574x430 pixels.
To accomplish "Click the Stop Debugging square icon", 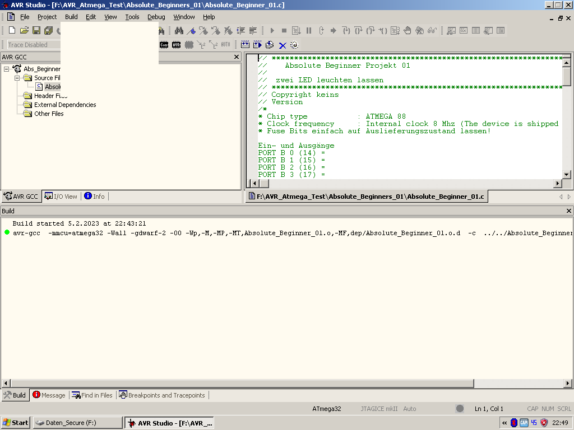I will pos(284,31).
